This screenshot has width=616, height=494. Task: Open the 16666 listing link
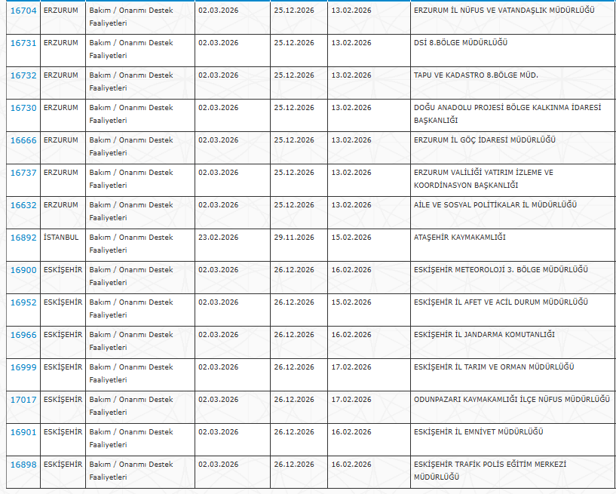pyautogui.click(x=23, y=140)
